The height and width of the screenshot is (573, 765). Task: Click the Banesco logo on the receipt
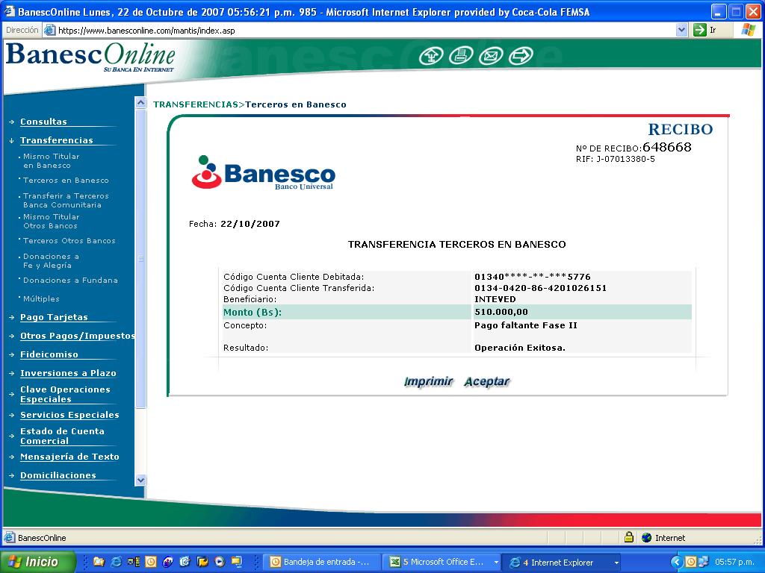click(x=264, y=172)
